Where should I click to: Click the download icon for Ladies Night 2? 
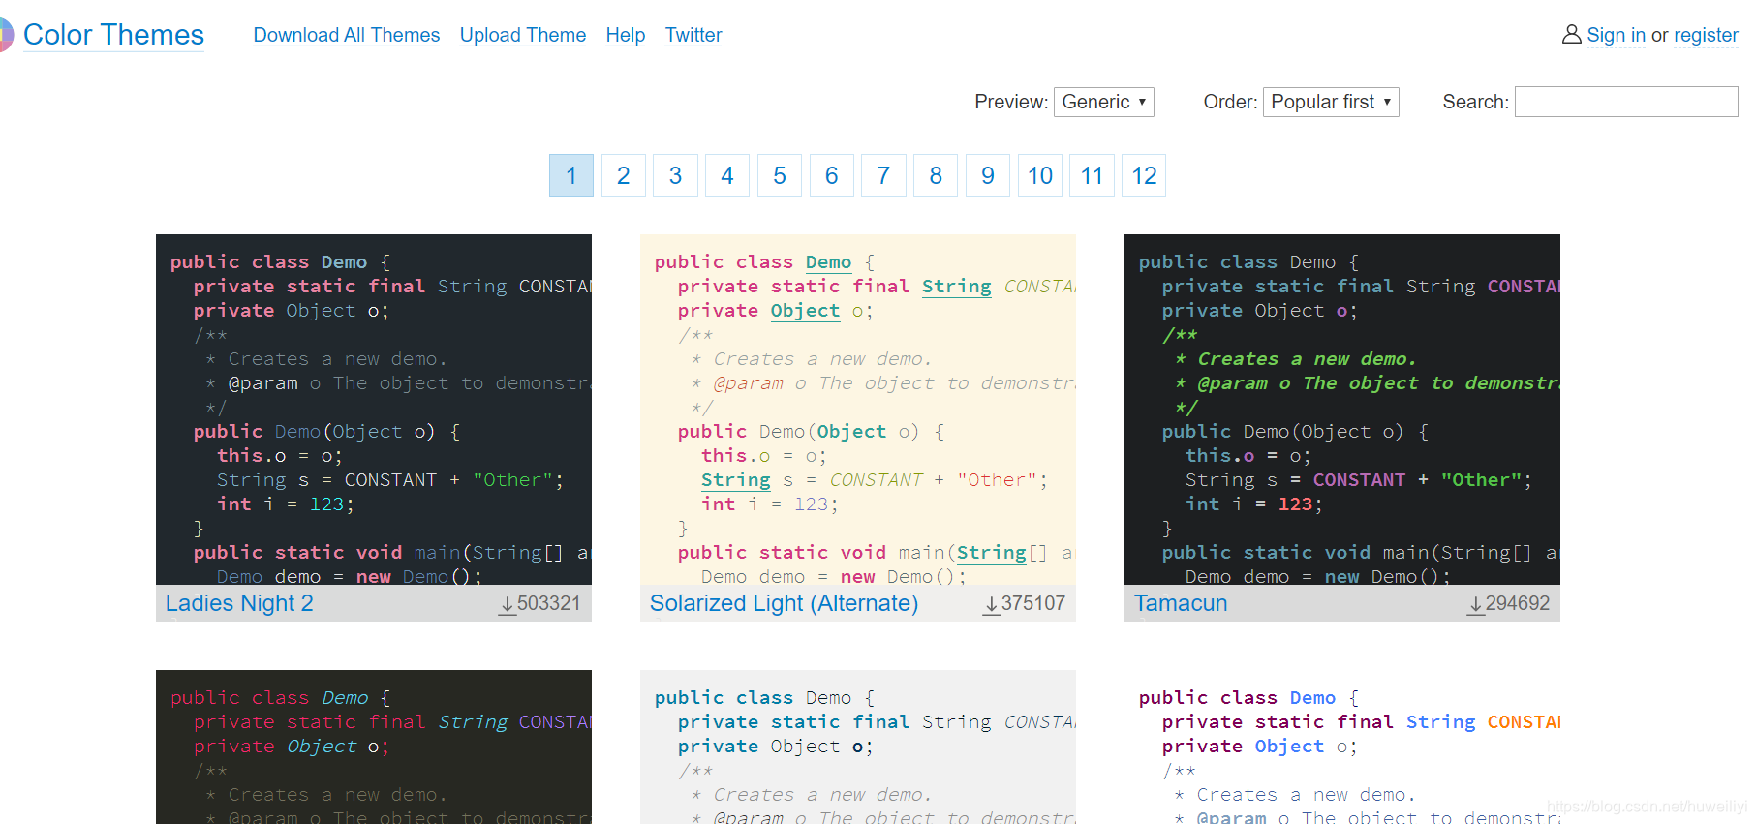pyautogui.click(x=508, y=605)
